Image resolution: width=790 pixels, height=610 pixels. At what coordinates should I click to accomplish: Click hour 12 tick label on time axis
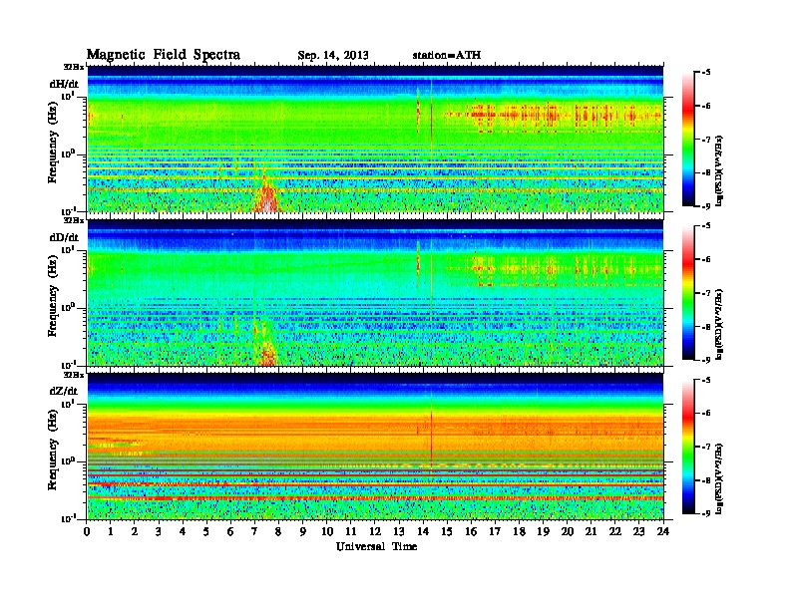point(375,532)
